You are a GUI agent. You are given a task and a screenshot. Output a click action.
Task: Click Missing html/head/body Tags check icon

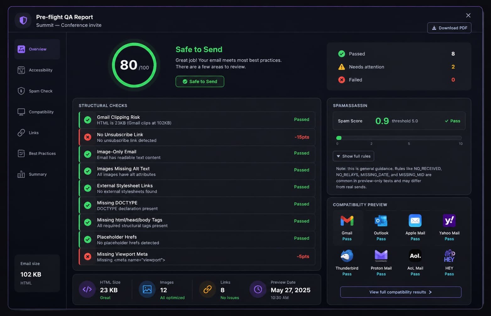click(88, 222)
